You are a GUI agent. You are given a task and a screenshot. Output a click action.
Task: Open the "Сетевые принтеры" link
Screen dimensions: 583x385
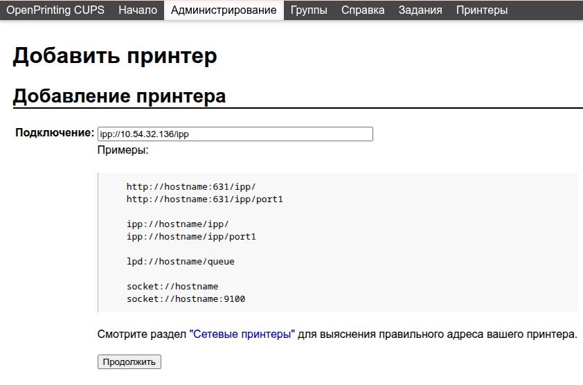(242, 334)
